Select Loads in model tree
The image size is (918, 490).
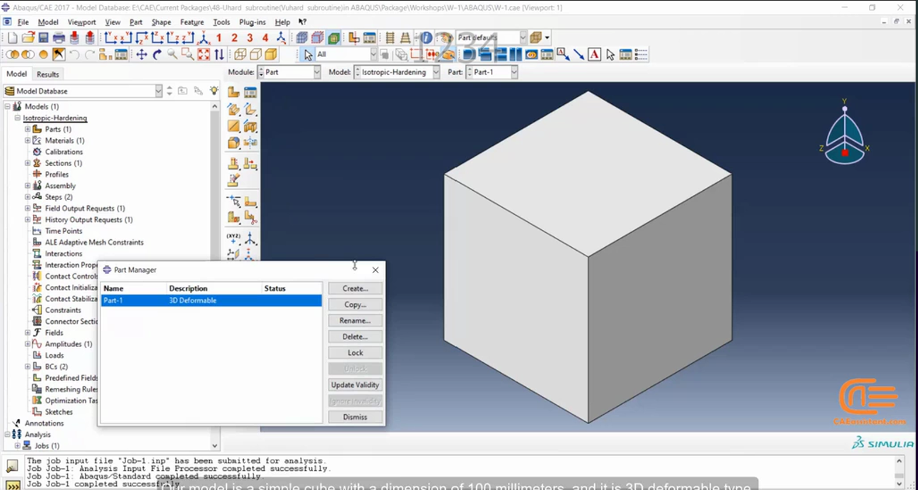54,355
